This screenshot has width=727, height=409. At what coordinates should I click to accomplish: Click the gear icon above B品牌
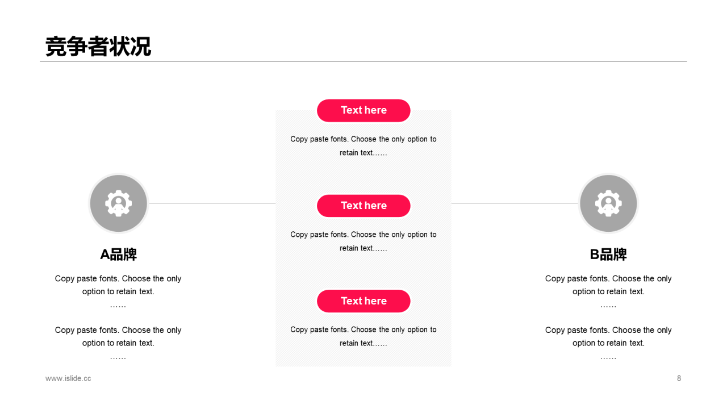(608, 203)
